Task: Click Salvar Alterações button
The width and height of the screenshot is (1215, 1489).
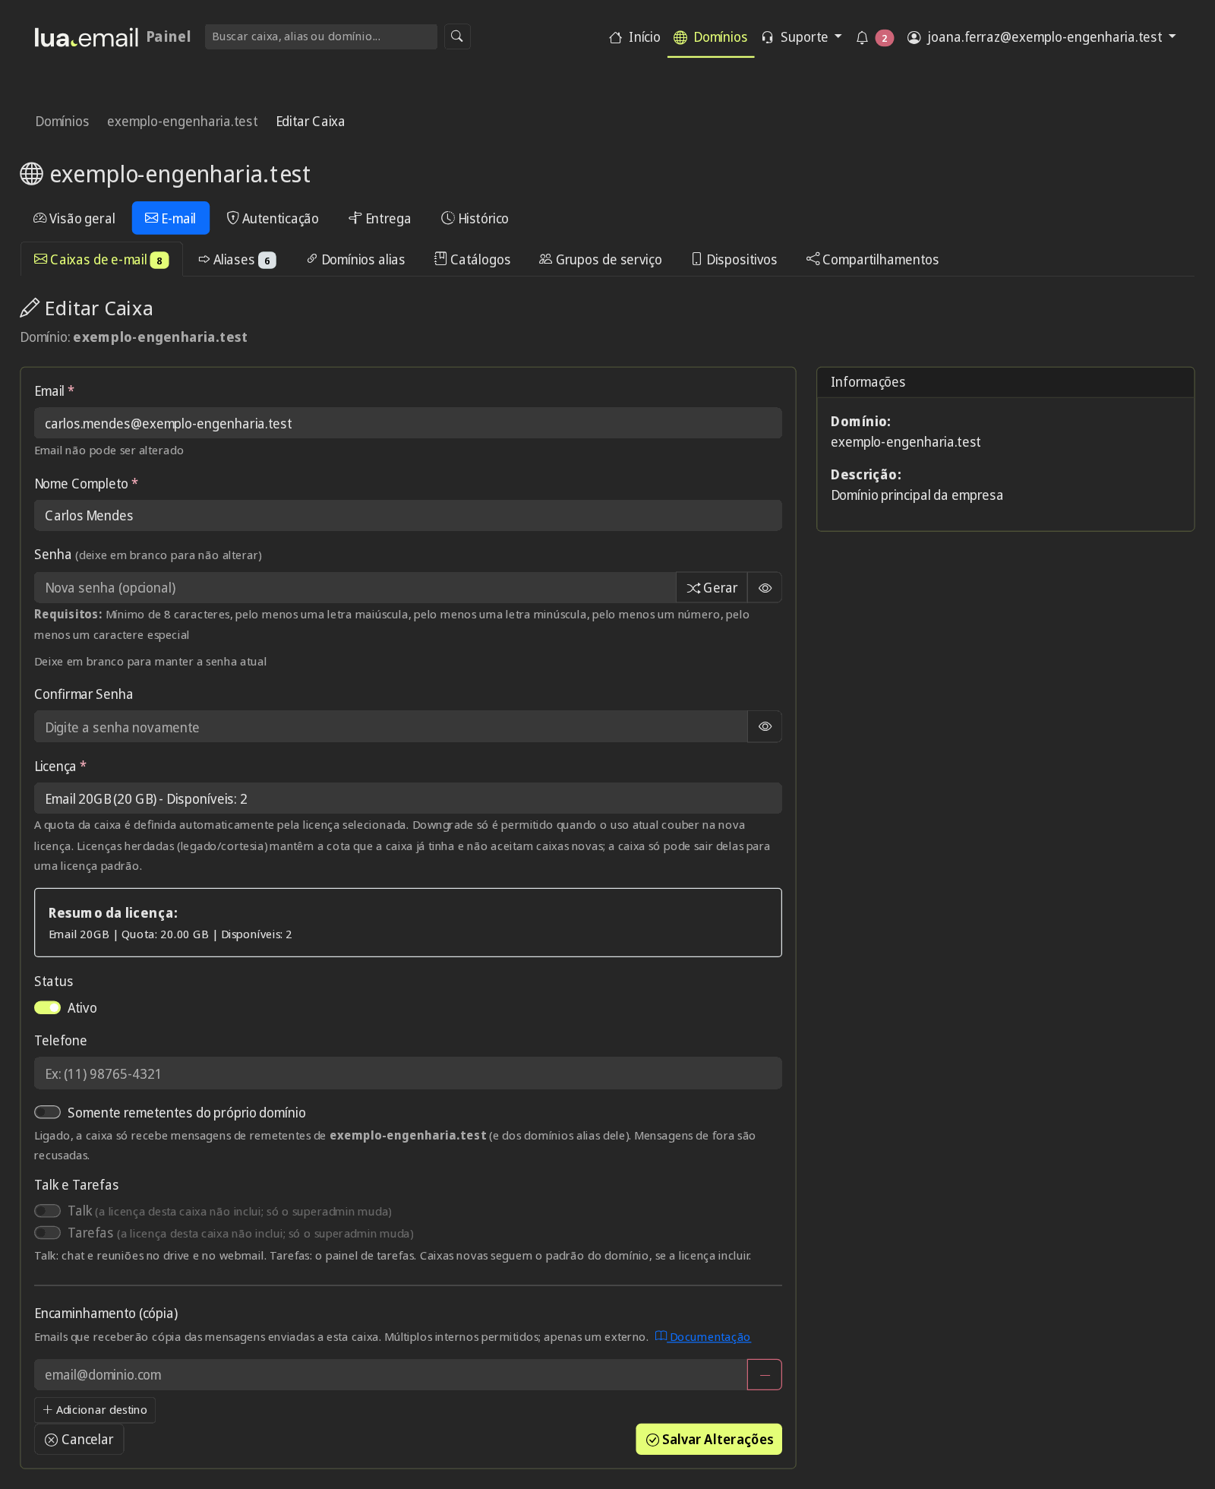Action: coord(709,1440)
